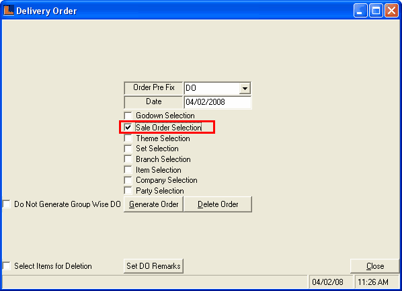The image size is (402, 291).
Task: Enable the Godown Selection checkbox
Action: (x=128, y=116)
